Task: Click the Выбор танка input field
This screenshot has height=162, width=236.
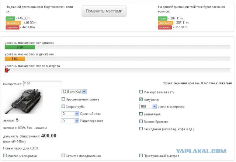Action: click(42, 84)
